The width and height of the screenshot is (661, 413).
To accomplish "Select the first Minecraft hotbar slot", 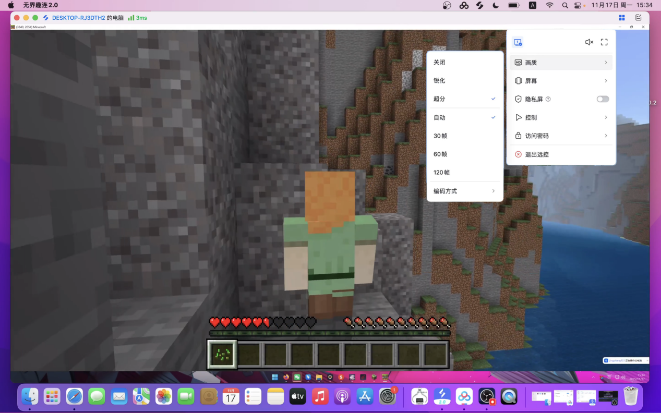I will click(222, 355).
